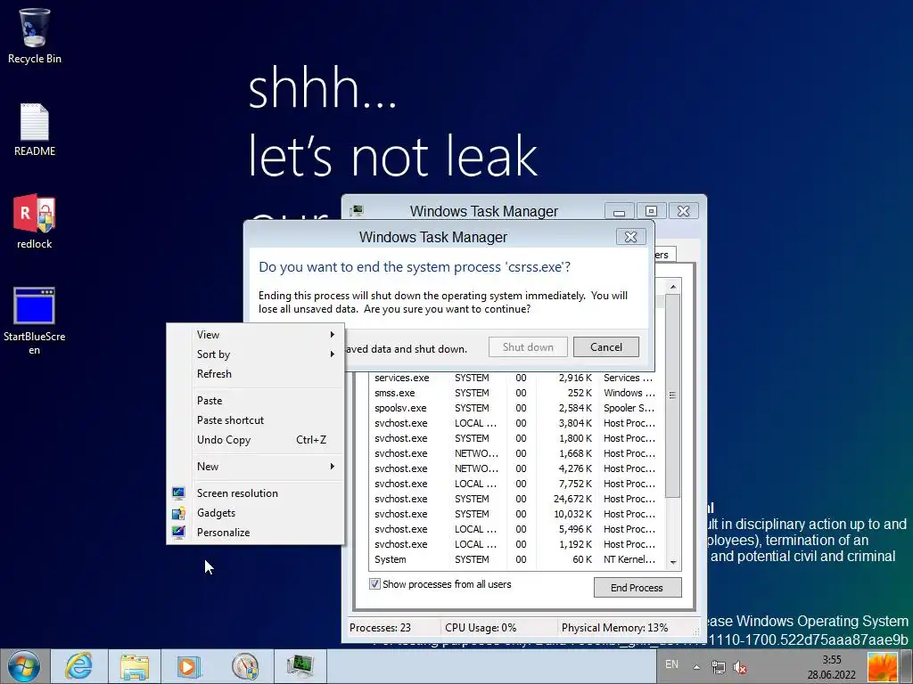Choose Refresh in context menu
The image size is (913, 684).
point(256,374)
